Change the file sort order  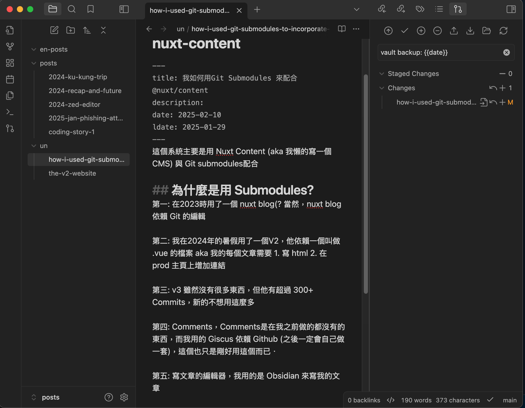(87, 30)
